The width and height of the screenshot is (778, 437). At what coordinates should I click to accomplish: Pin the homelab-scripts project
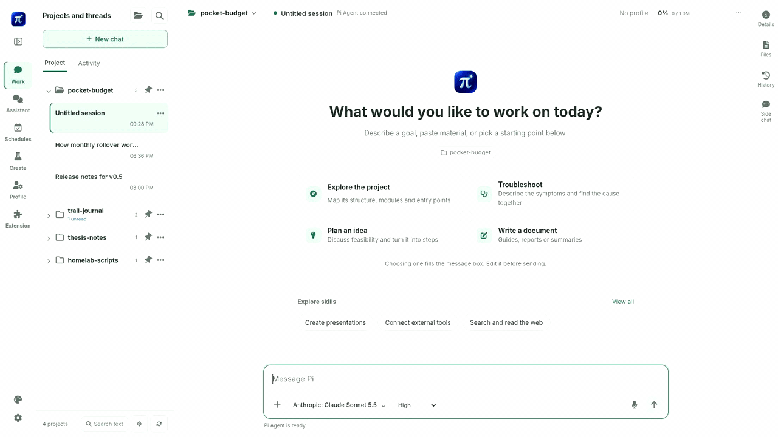tap(148, 260)
